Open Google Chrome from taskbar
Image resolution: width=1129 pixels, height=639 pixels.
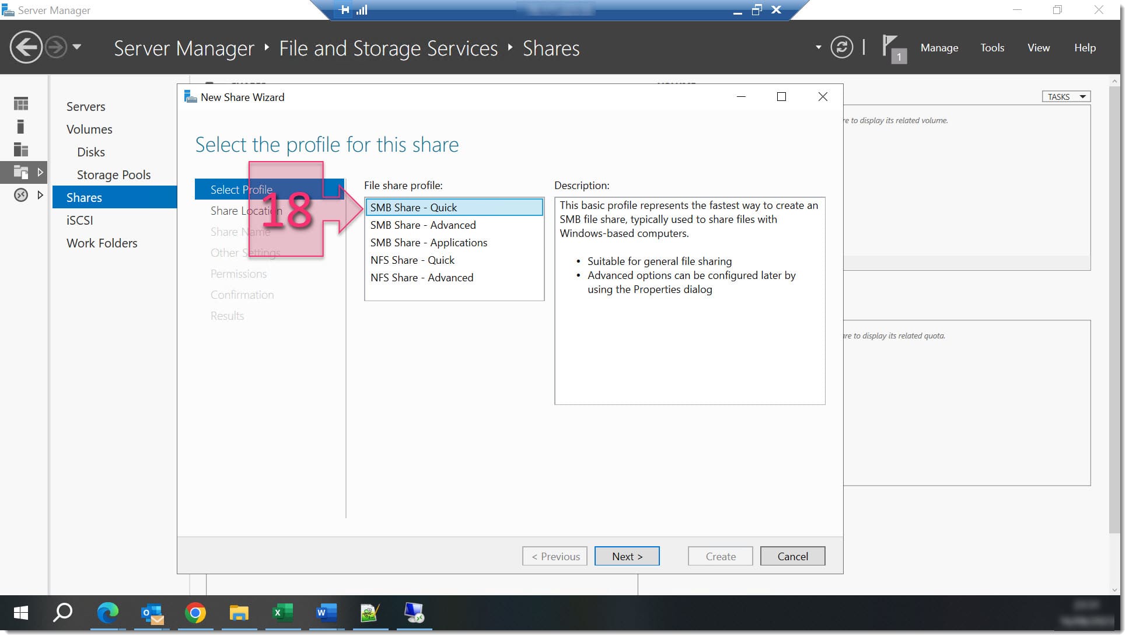(195, 613)
